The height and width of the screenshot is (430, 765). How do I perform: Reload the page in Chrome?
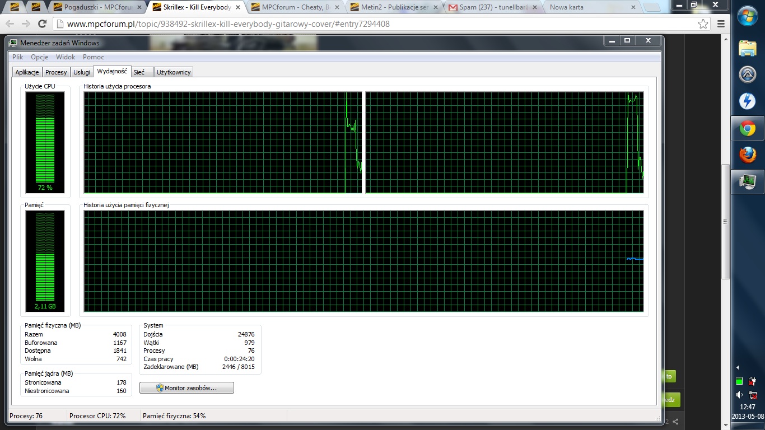pos(42,24)
